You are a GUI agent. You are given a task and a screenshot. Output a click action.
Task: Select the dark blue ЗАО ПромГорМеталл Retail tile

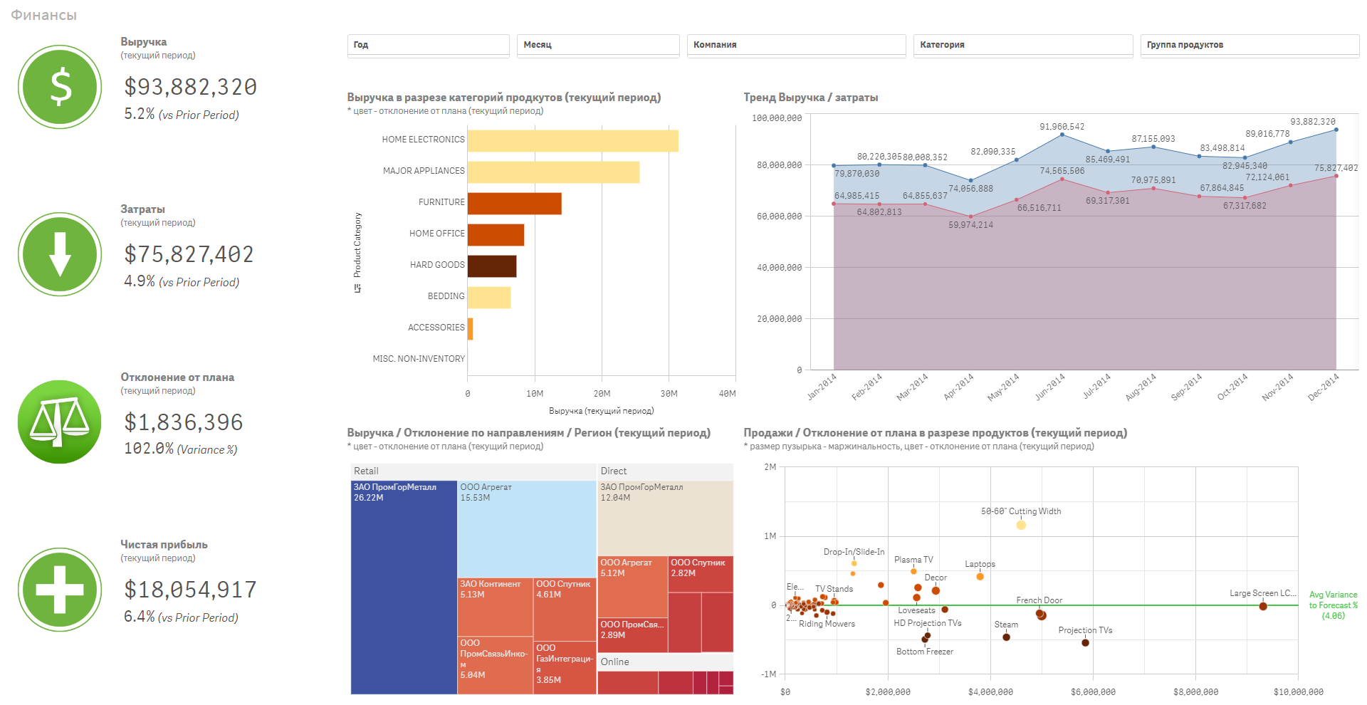pyautogui.click(x=404, y=587)
